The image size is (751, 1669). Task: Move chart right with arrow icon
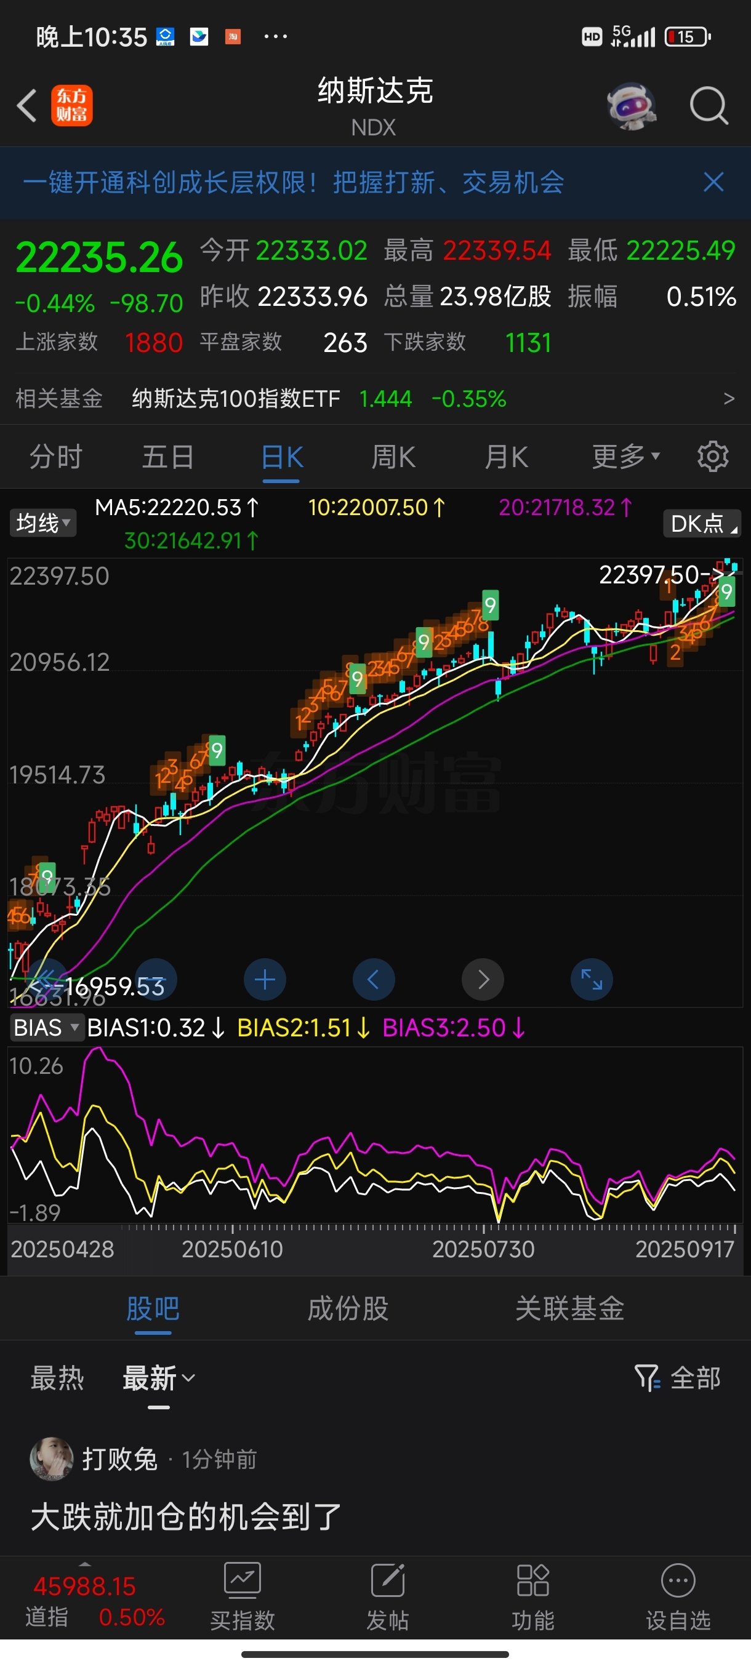tap(483, 980)
